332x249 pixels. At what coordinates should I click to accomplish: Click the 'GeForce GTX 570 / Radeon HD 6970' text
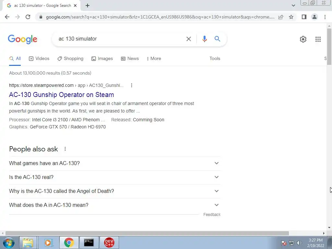(68, 127)
